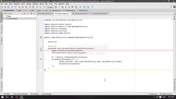Open the Messages tool window
The image size is (176, 99).
[46, 94]
